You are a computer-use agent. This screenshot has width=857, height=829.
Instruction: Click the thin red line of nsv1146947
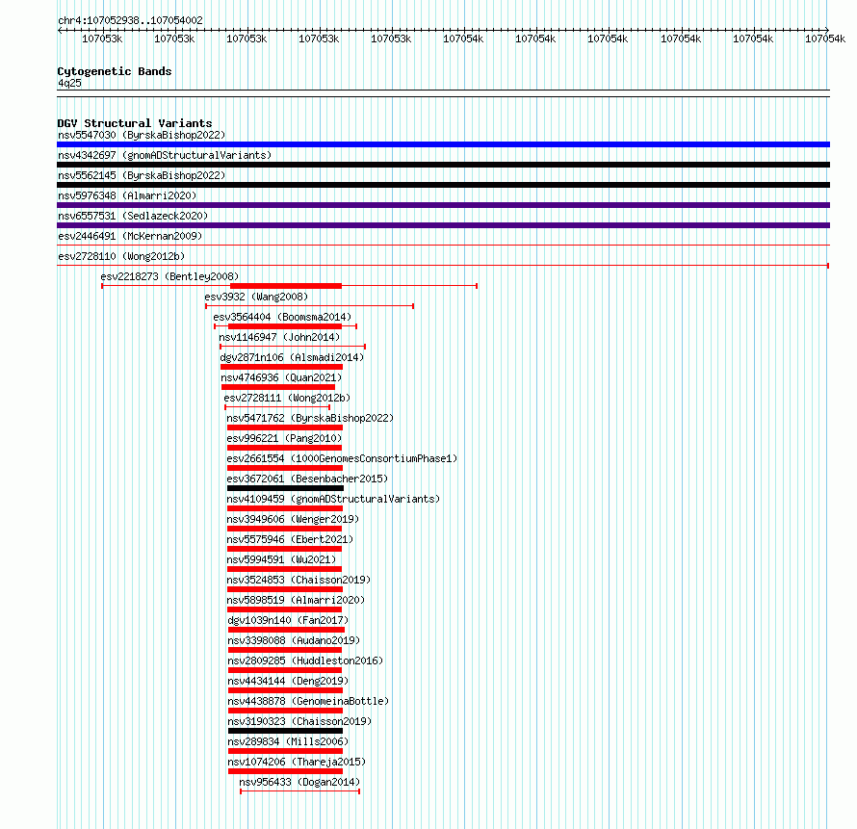[x=293, y=347]
